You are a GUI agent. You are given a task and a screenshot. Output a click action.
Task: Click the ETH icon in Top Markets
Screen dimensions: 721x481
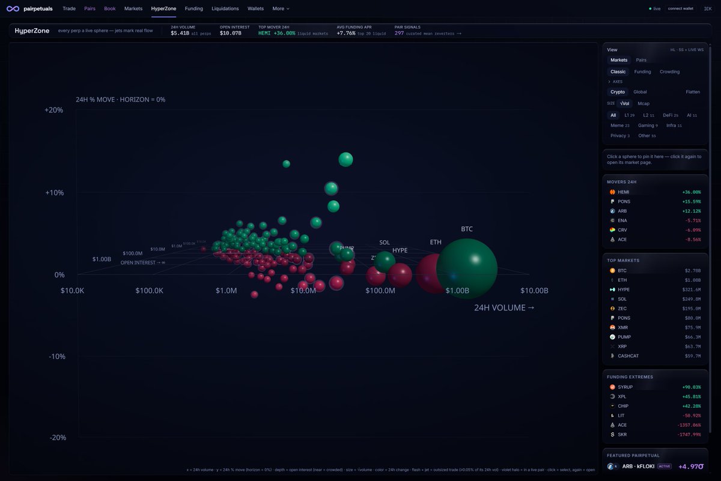click(612, 280)
